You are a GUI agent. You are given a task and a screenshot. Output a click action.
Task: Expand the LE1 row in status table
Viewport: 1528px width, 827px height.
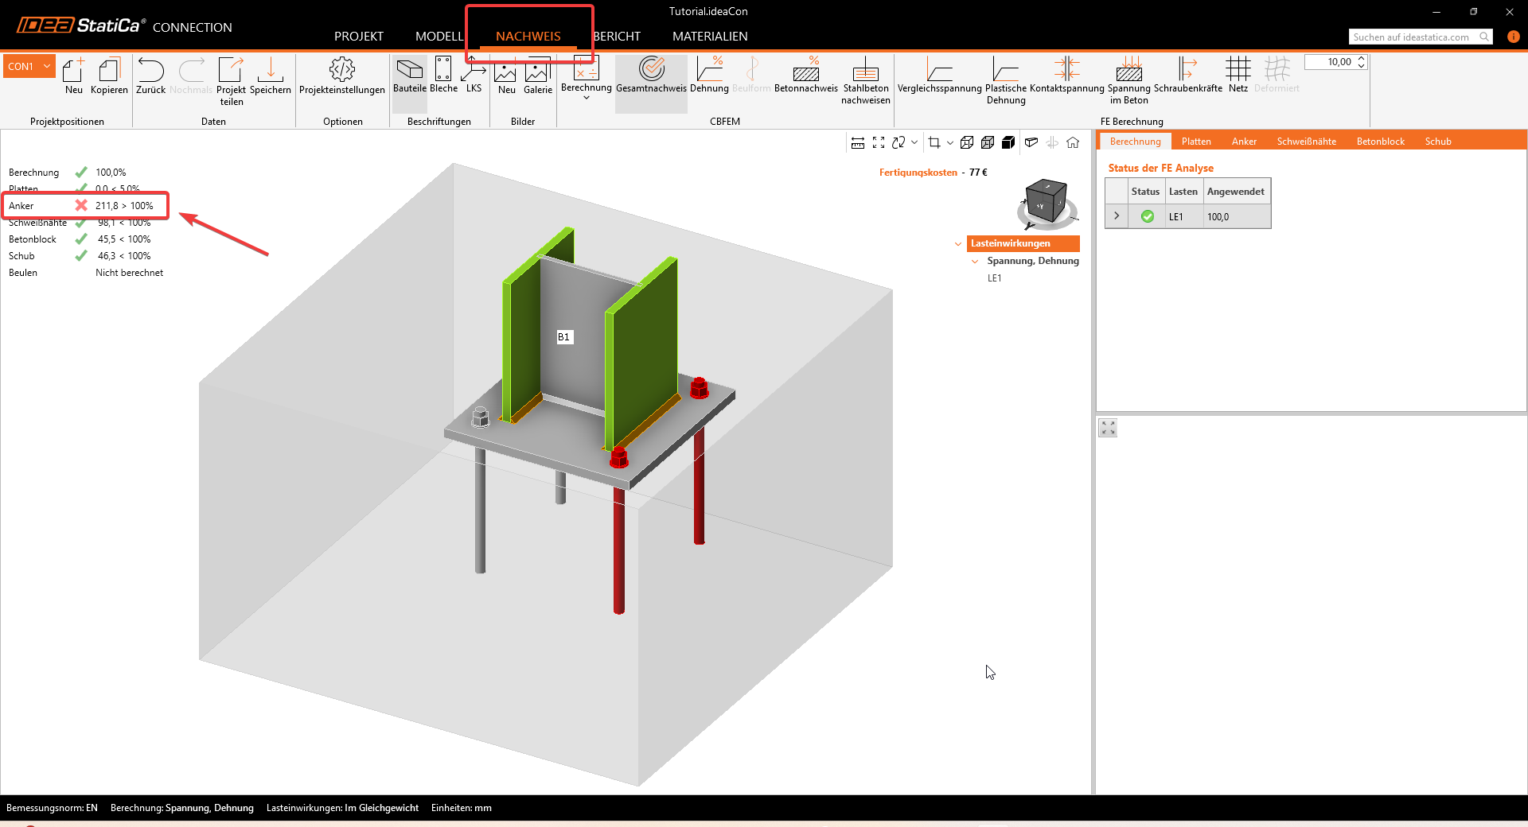pos(1117,216)
